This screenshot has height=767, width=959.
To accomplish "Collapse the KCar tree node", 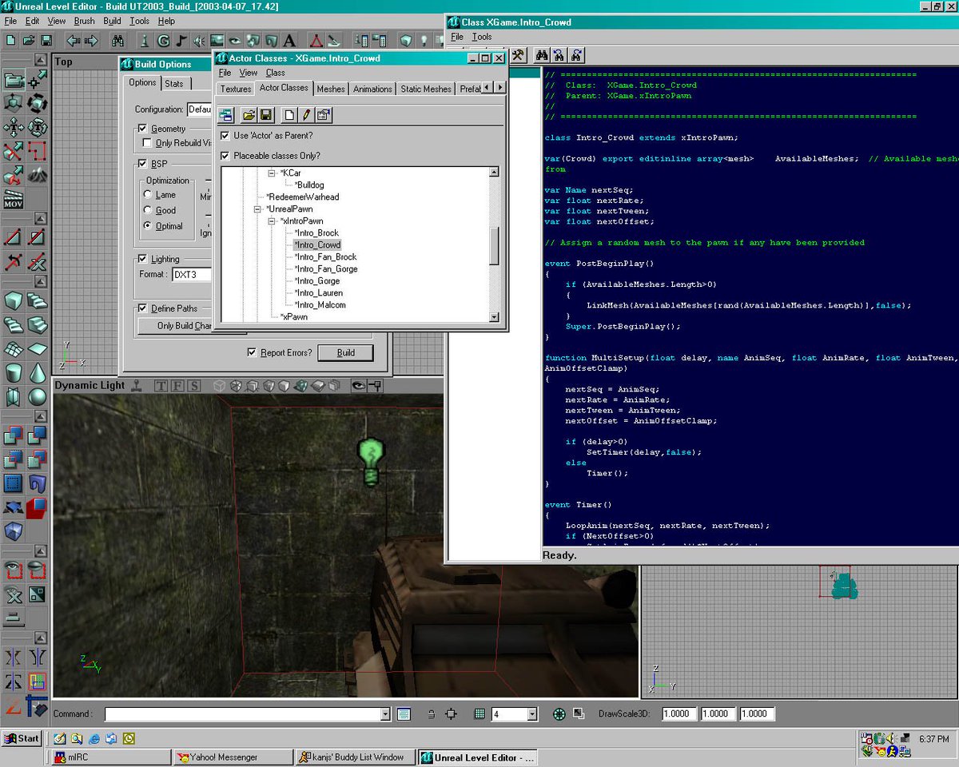I will 272,173.
